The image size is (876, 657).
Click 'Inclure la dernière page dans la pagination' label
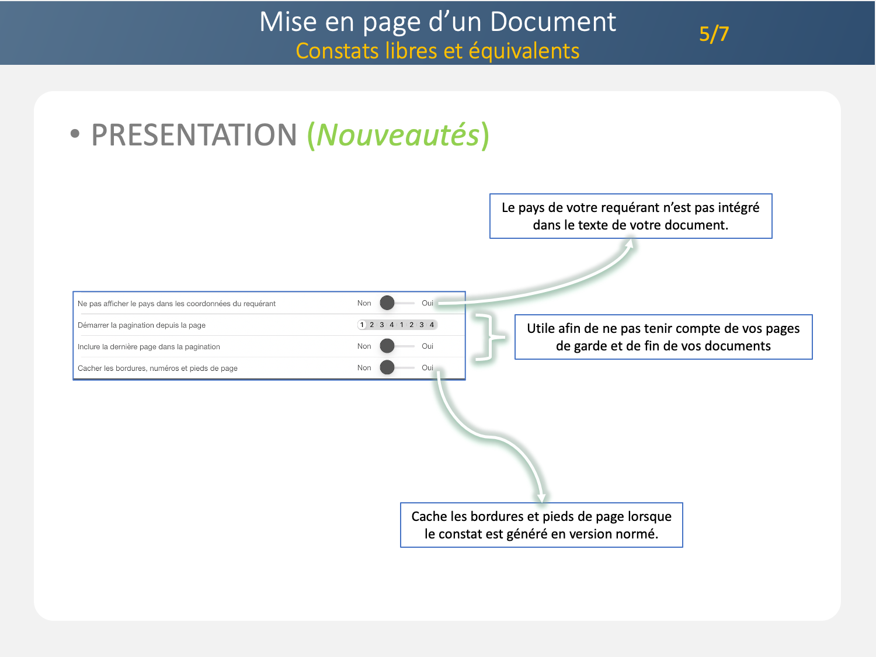click(x=149, y=347)
